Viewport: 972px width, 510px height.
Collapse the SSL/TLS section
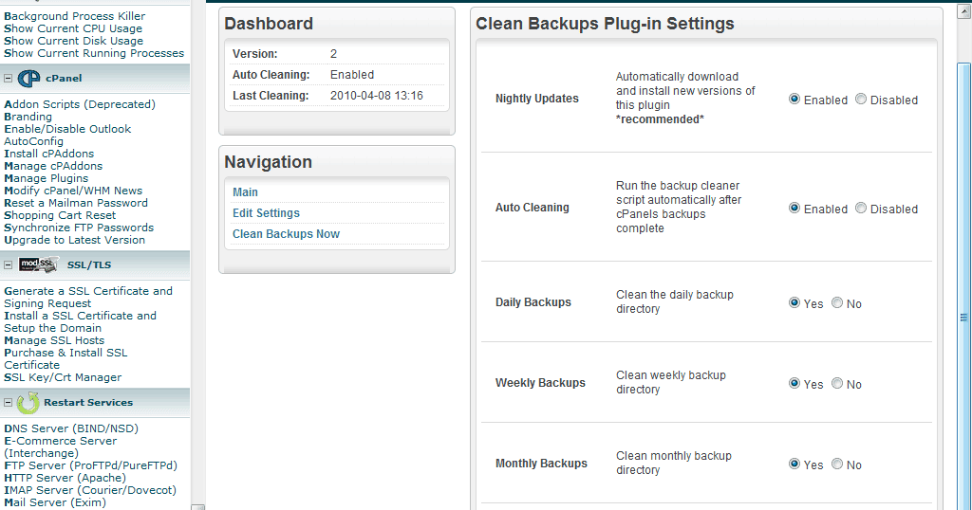coord(8,264)
